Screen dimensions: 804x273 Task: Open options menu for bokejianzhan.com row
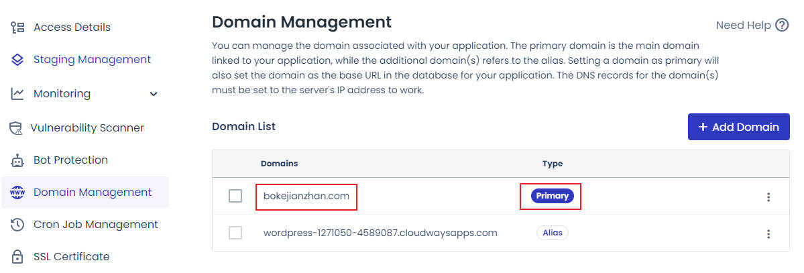pos(768,197)
